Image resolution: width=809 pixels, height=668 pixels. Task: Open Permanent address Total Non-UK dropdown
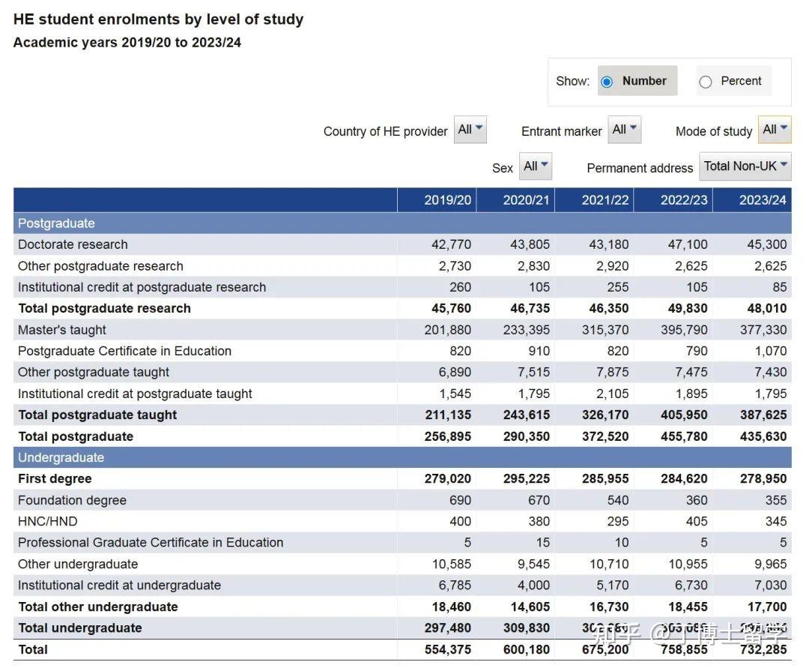745,166
